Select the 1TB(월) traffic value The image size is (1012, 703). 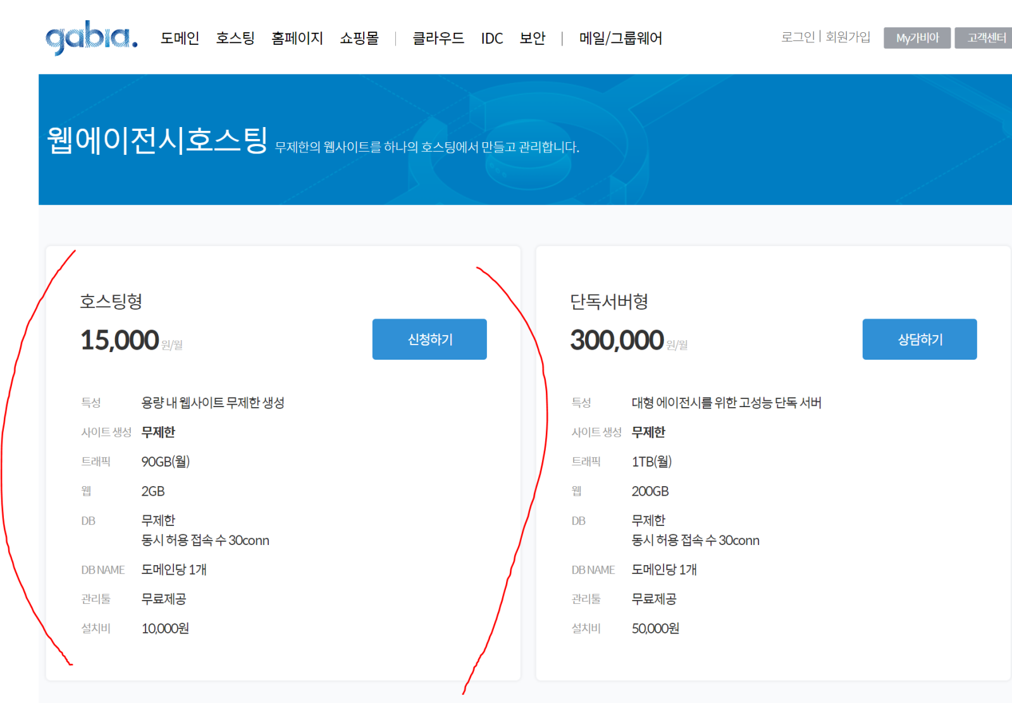[x=651, y=462]
